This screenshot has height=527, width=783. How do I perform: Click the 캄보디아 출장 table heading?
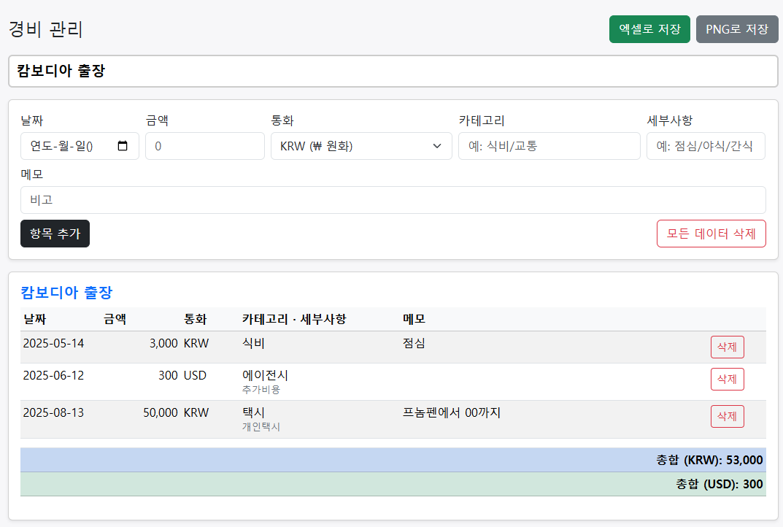click(66, 292)
